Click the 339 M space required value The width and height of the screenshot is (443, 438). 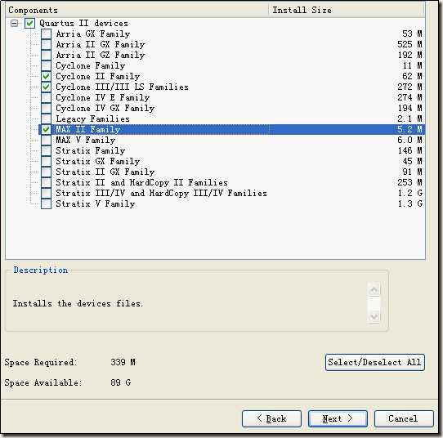click(x=123, y=362)
